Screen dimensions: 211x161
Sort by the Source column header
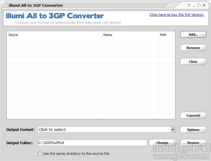(54, 35)
